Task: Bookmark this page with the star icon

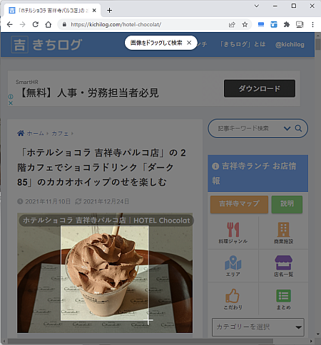Action: click(x=245, y=24)
